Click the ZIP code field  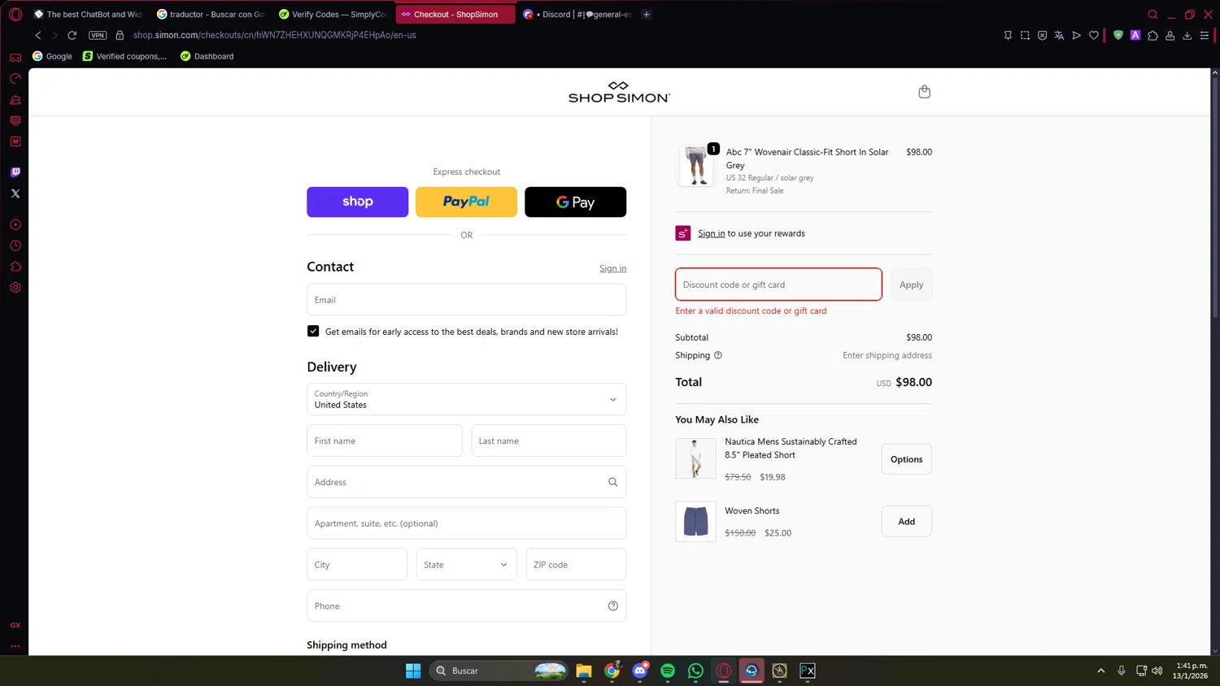click(x=576, y=564)
